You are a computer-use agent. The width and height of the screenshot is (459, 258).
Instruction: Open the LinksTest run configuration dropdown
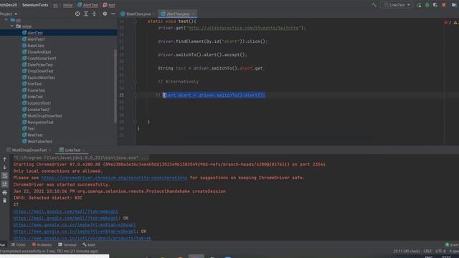coord(397,5)
